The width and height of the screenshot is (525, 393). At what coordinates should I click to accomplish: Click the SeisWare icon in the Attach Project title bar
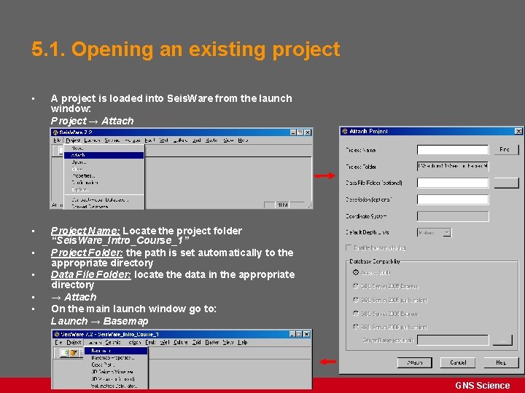click(344, 131)
